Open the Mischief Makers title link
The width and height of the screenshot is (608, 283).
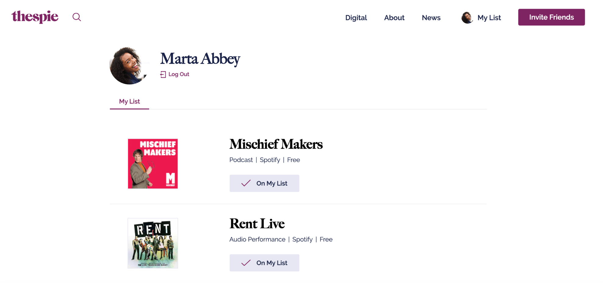tap(276, 144)
